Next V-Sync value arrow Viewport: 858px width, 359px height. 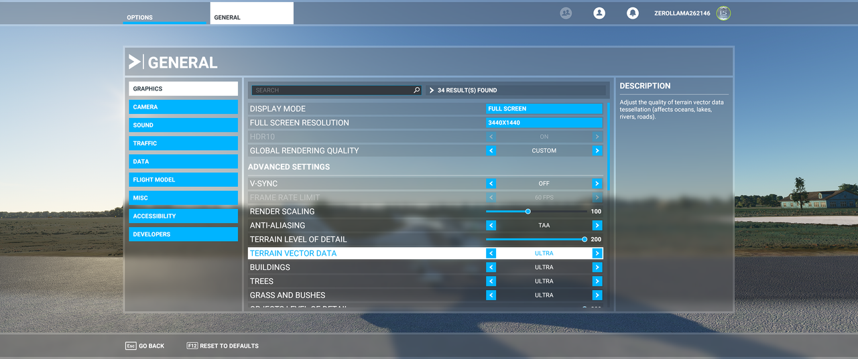click(597, 184)
